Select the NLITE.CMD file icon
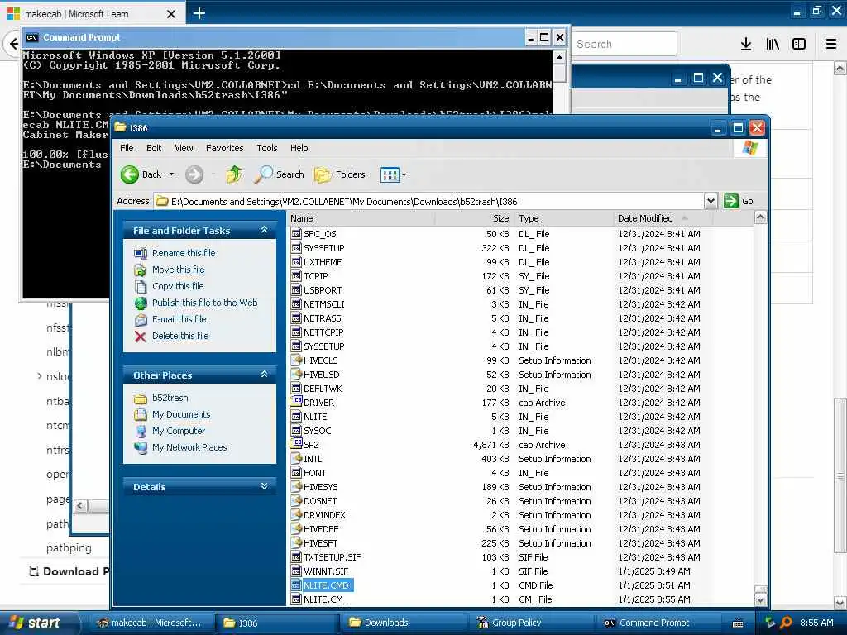 point(296,585)
